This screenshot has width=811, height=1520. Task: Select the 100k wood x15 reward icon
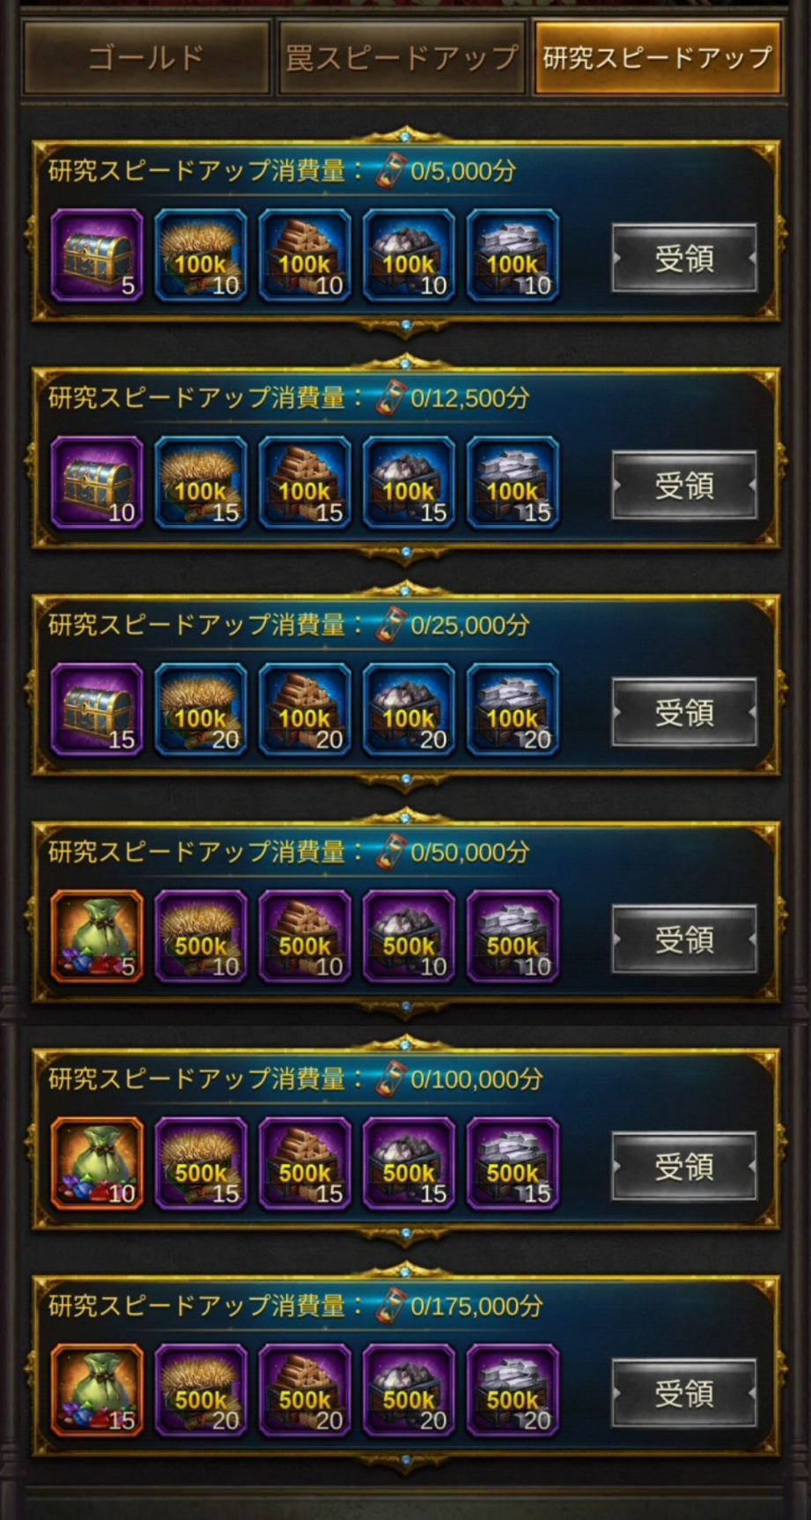305,483
